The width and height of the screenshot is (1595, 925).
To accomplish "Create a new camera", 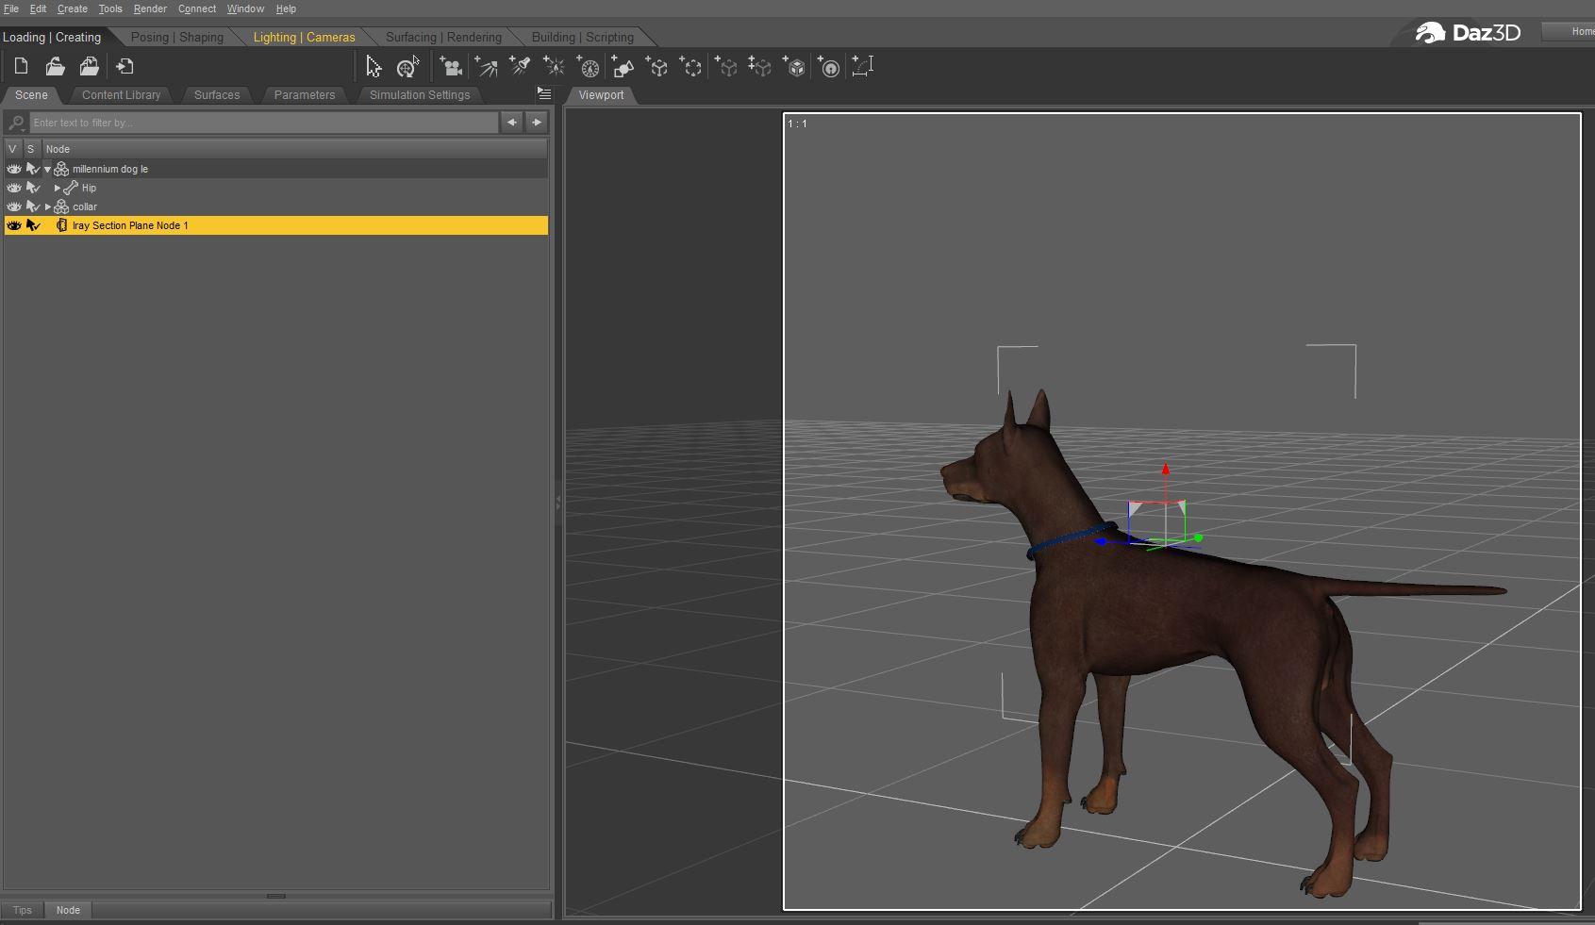I will click(451, 66).
